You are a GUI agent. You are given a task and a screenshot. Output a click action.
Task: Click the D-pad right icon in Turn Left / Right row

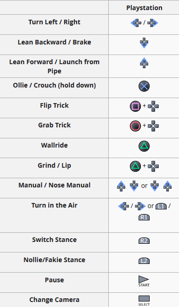click(153, 23)
